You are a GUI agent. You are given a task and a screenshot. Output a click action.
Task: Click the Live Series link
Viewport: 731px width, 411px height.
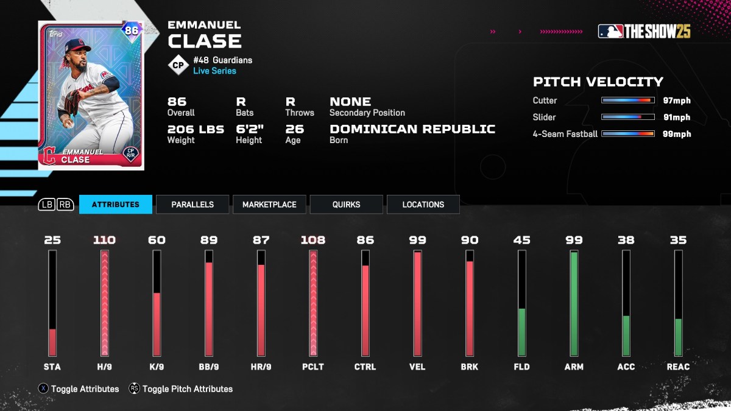pos(214,71)
